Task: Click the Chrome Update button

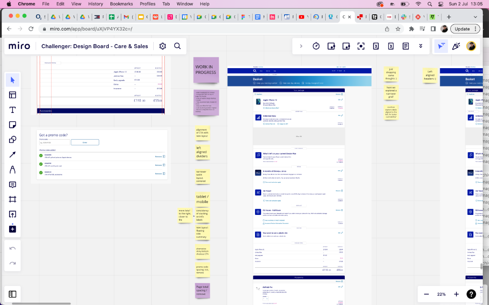Action: [465, 29]
